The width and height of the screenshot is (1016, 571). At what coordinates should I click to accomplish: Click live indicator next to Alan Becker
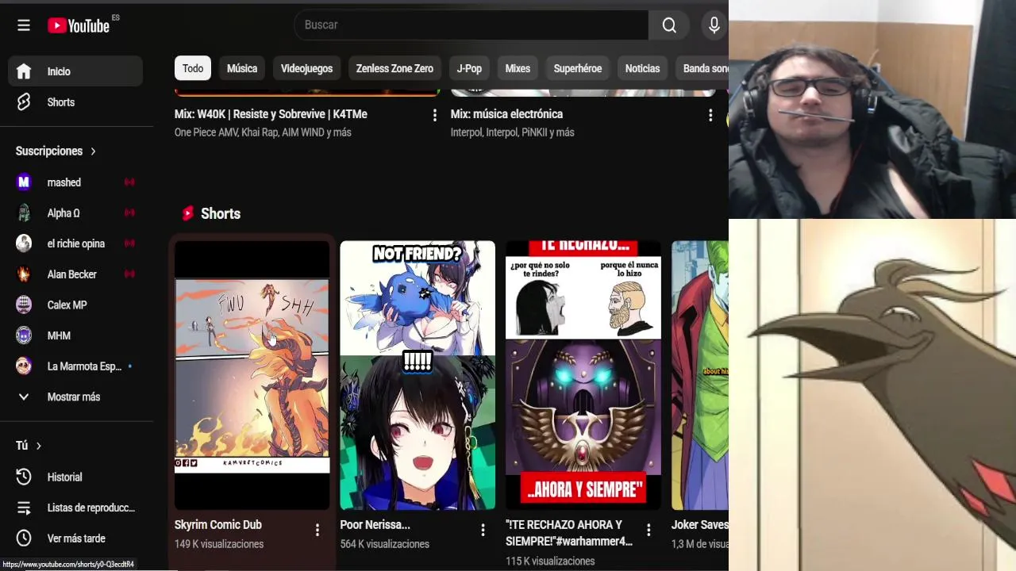pos(129,274)
